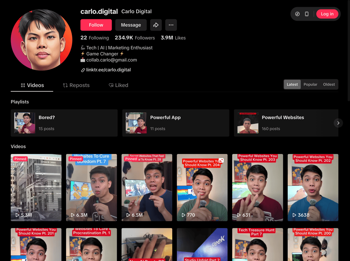Open the Powerful Websites Pt. 200 video
Viewport: 350px width, 261px height.
[313, 244]
